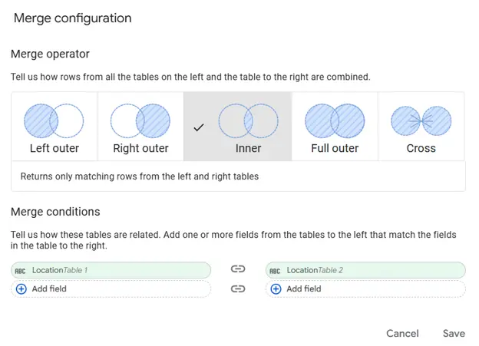The width and height of the screenshot is (479, 346).
Task: Choose the Right outer merge operator label
Action: coord(140,149)
